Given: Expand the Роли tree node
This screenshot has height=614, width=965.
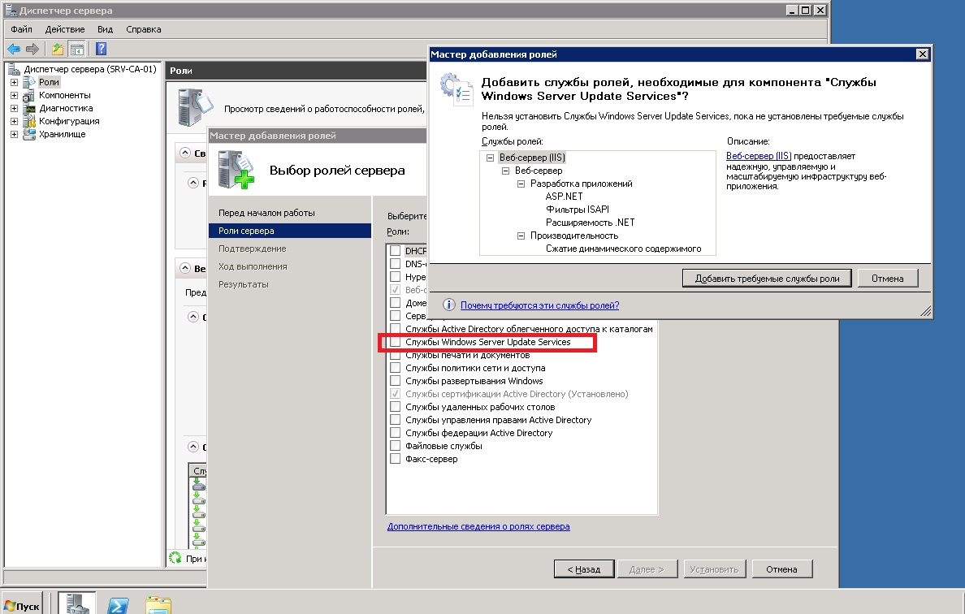Looking at the screenshot, I should point(14,82).
